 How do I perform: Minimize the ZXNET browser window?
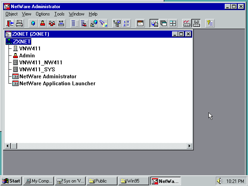tap(175, 34)
